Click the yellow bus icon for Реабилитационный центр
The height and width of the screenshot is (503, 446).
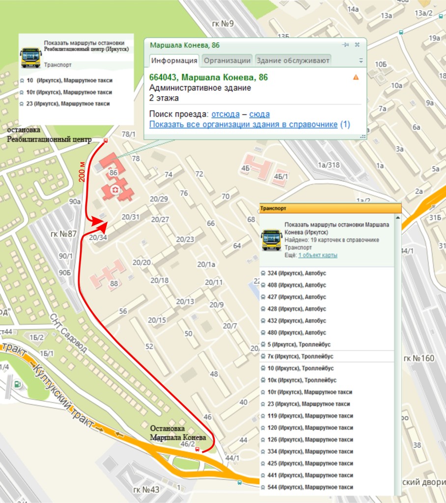coord(30,57)
